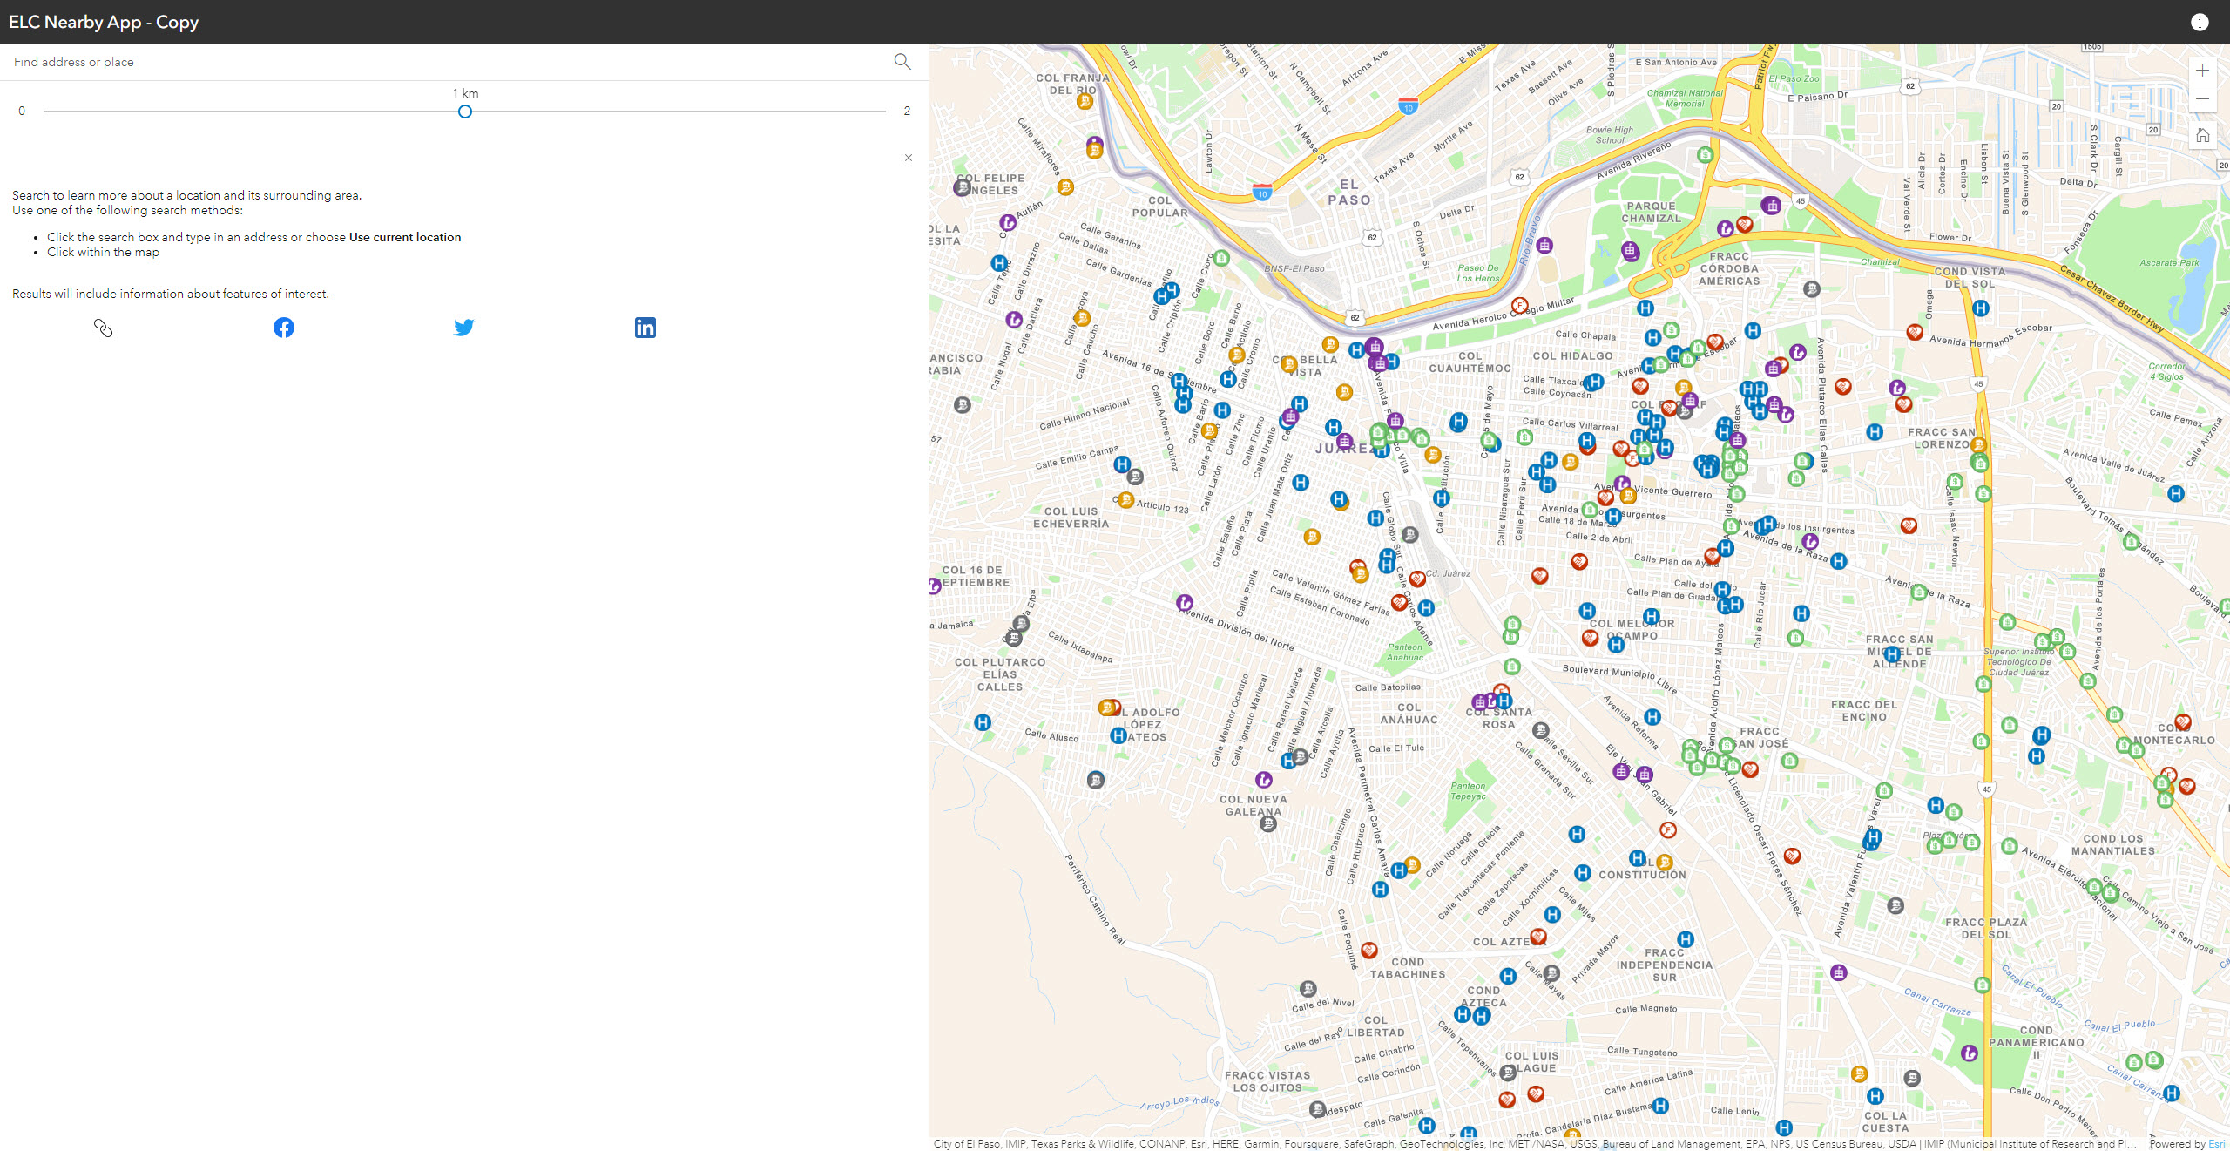Select hospital marker left of Calle Ajusco
The width and height of the screenshot is (2230, 1151).
(x=983, y=722)
